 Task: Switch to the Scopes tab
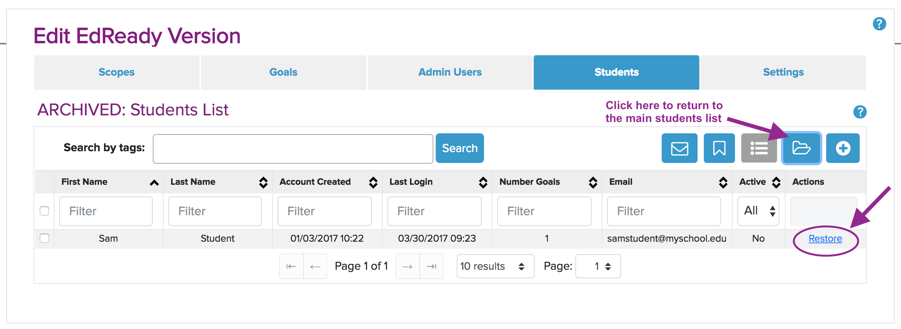(117, 72)
